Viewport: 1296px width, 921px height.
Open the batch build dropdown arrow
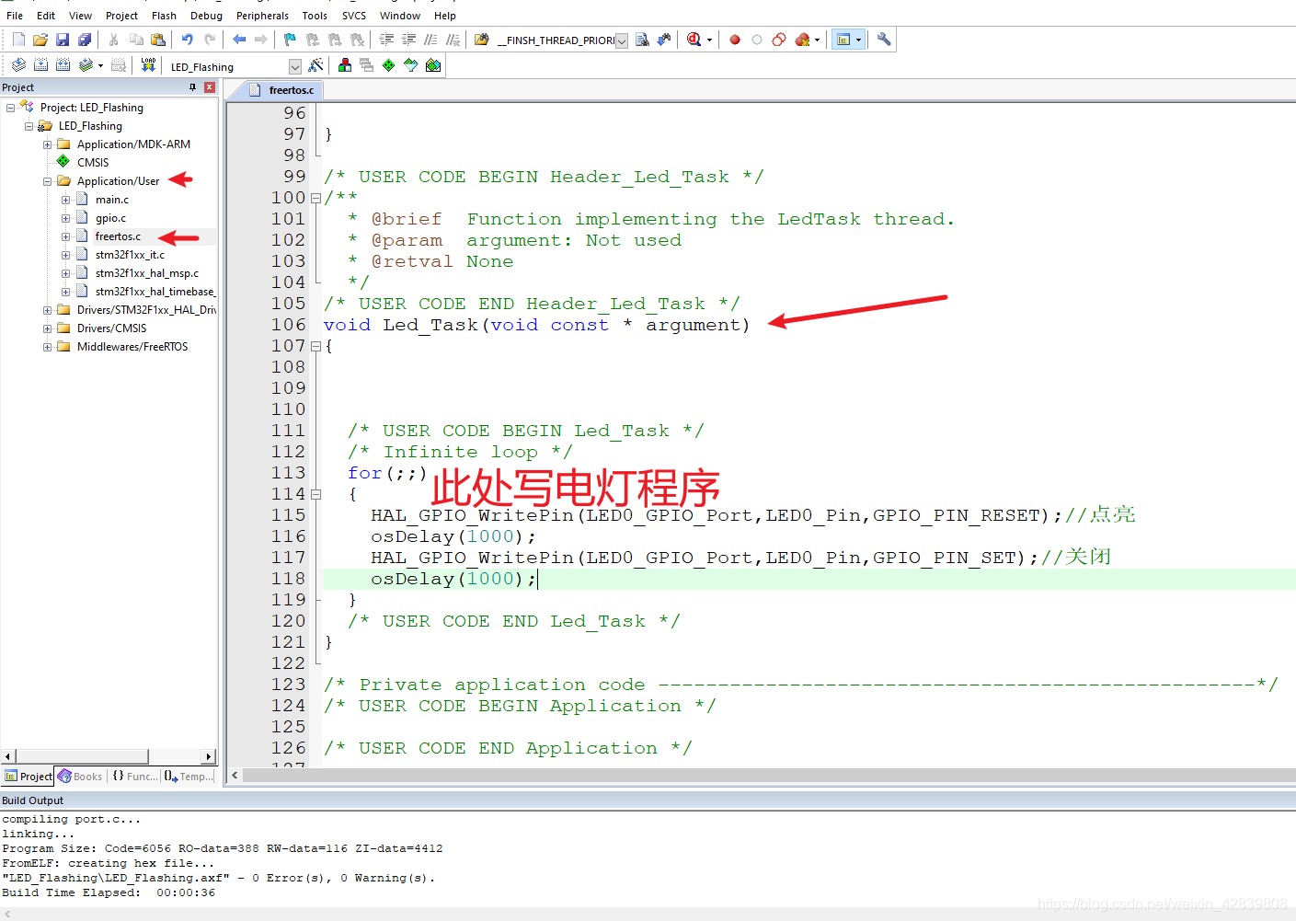click(100, 65)
